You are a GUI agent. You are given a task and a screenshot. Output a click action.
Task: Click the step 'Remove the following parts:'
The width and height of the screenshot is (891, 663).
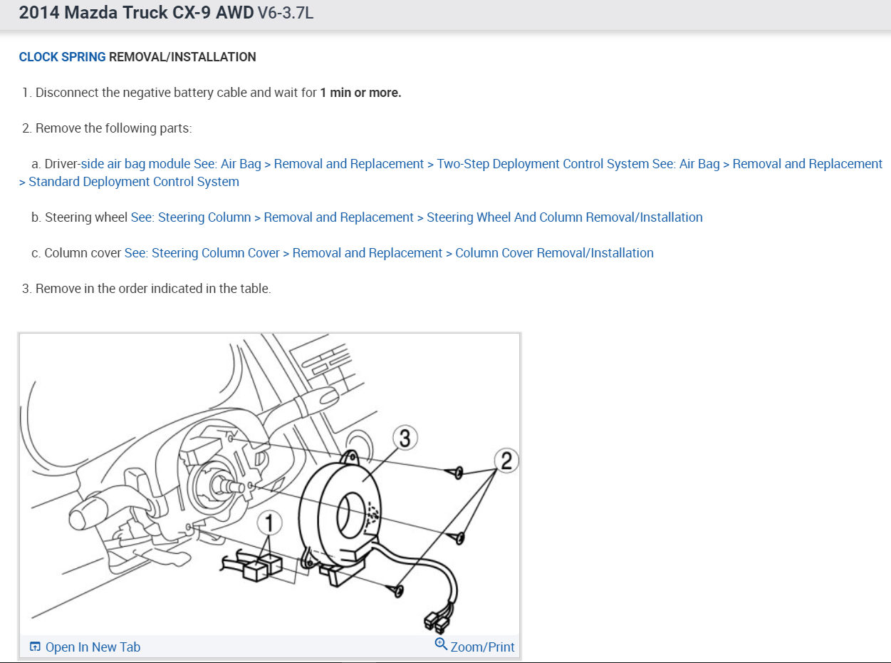(x=114, y=128)
